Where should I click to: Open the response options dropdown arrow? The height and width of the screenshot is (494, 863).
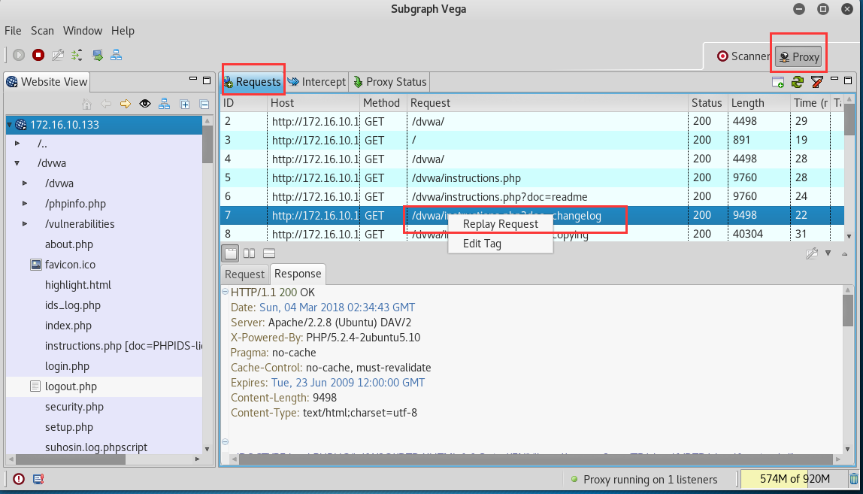(829, 253)
